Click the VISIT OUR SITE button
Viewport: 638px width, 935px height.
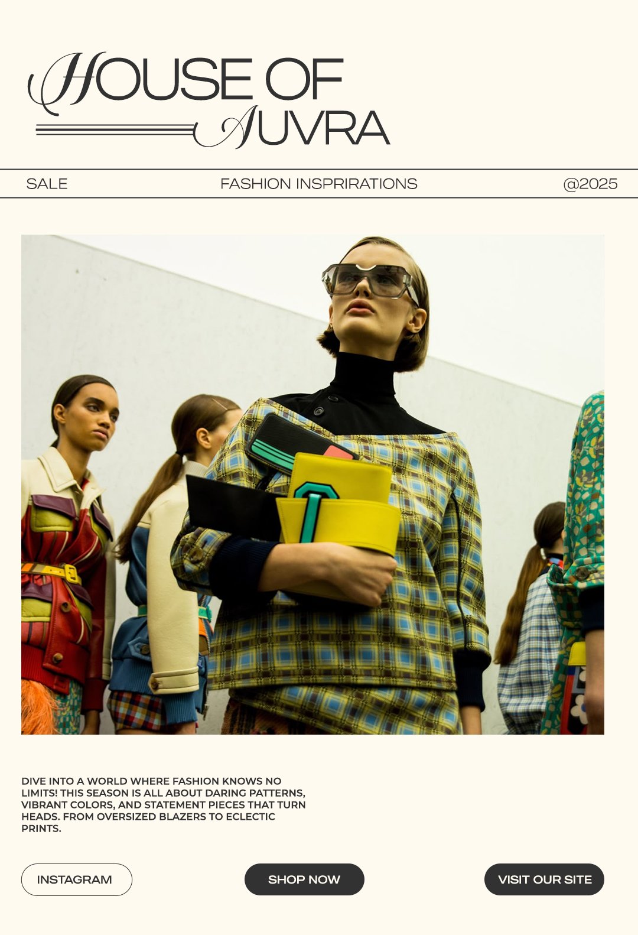coord(544,879)
